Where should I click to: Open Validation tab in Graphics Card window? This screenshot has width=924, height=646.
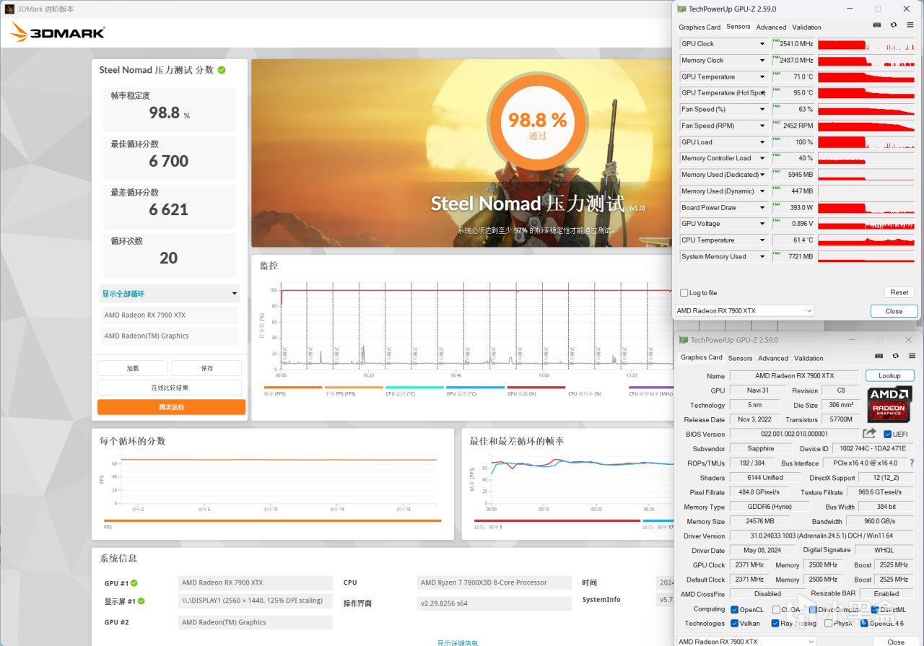click(x=808, y=358)
